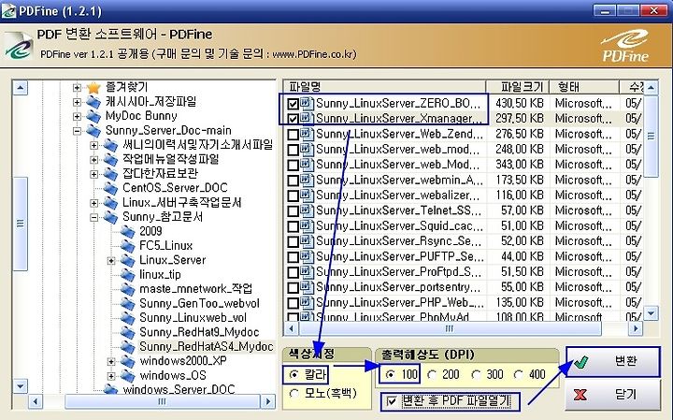Check the Sunny_LinuxServer_Web_Zend file checkbox
The height and width of the screenshot is (420, 673).
(x=294, y=135)
